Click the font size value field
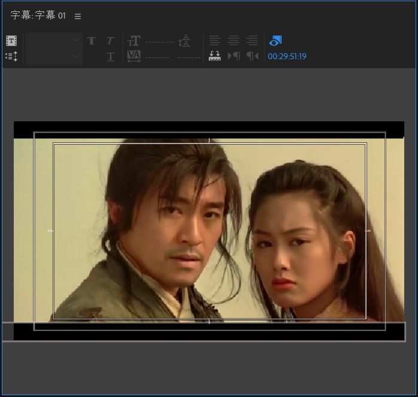This screenshot has height=397, width=418. [x=160, y=42]
